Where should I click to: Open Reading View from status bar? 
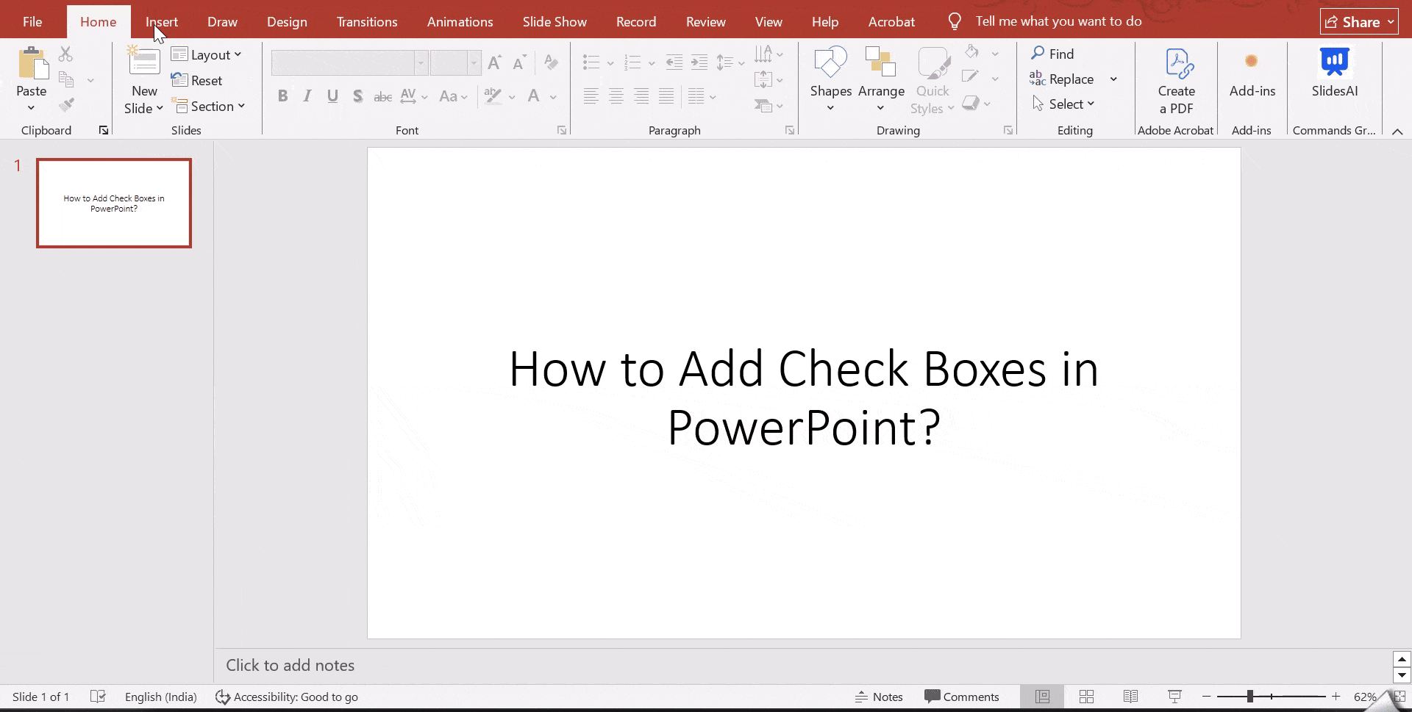click(x=1130, y=697)
